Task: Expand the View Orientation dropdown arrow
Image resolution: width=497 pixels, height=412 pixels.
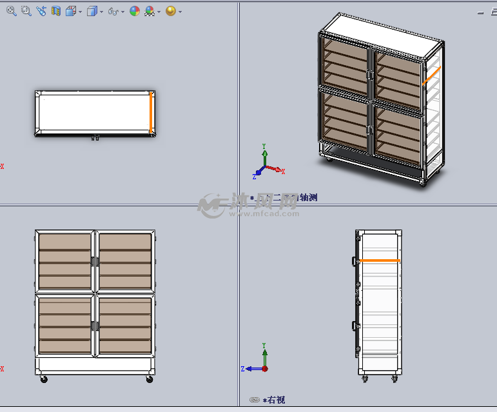Action: click(x=80, y=12)
